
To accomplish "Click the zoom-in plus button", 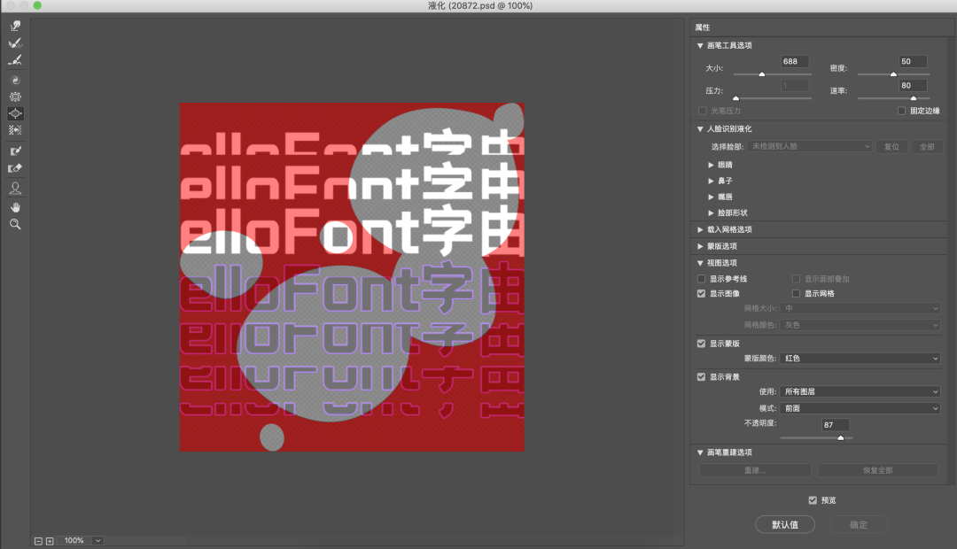I will coord(50,540).
